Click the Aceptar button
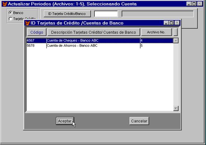Screen dimensions: 206x145 click(65, 121)
